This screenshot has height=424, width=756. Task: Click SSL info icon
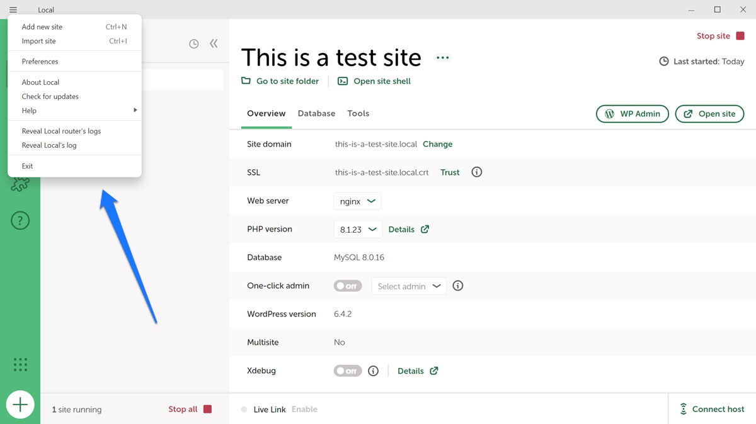click(x=477, y=172)
